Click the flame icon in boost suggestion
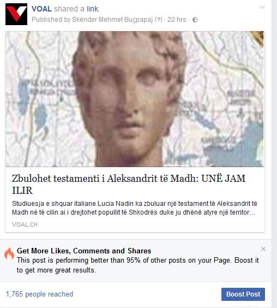Viewport: 277px width, 308px height. pos(9,253)
